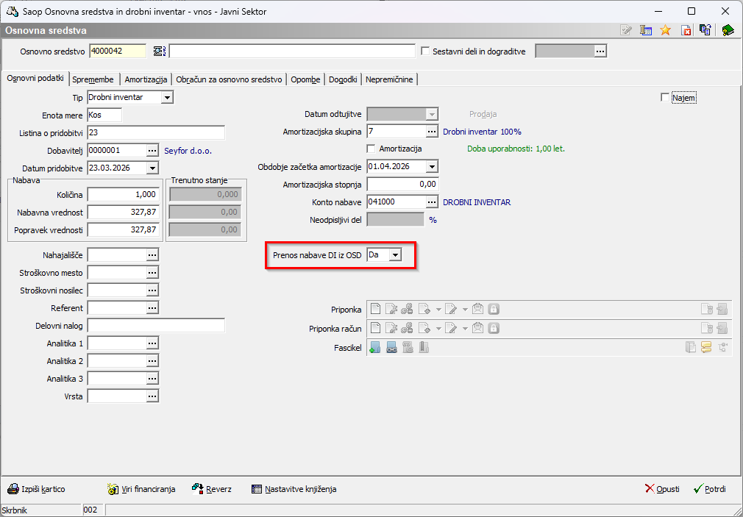Click the Listina o pridobitvi field

coord(157,132)
